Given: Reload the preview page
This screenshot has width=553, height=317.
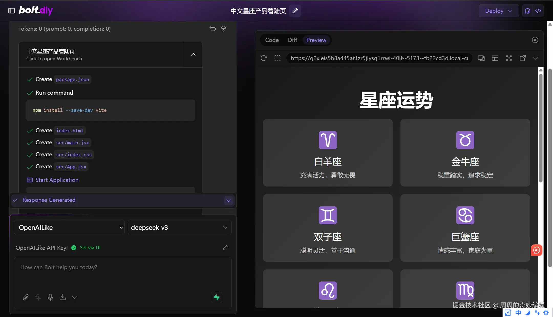Looking at the screenshot, I should pos(264,58).
